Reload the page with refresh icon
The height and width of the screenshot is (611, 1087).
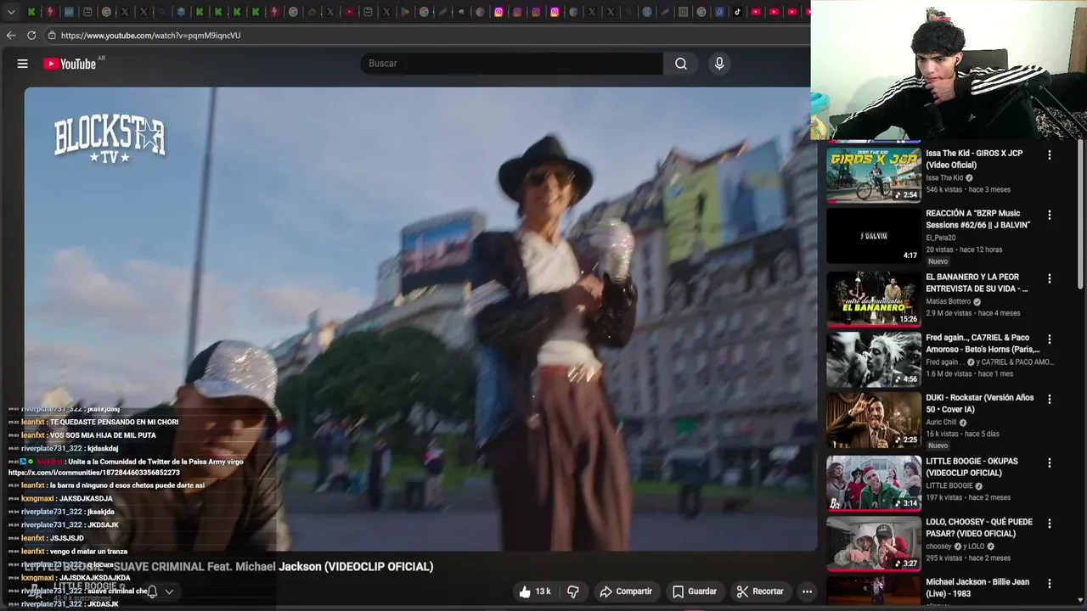tap(31, 35)
